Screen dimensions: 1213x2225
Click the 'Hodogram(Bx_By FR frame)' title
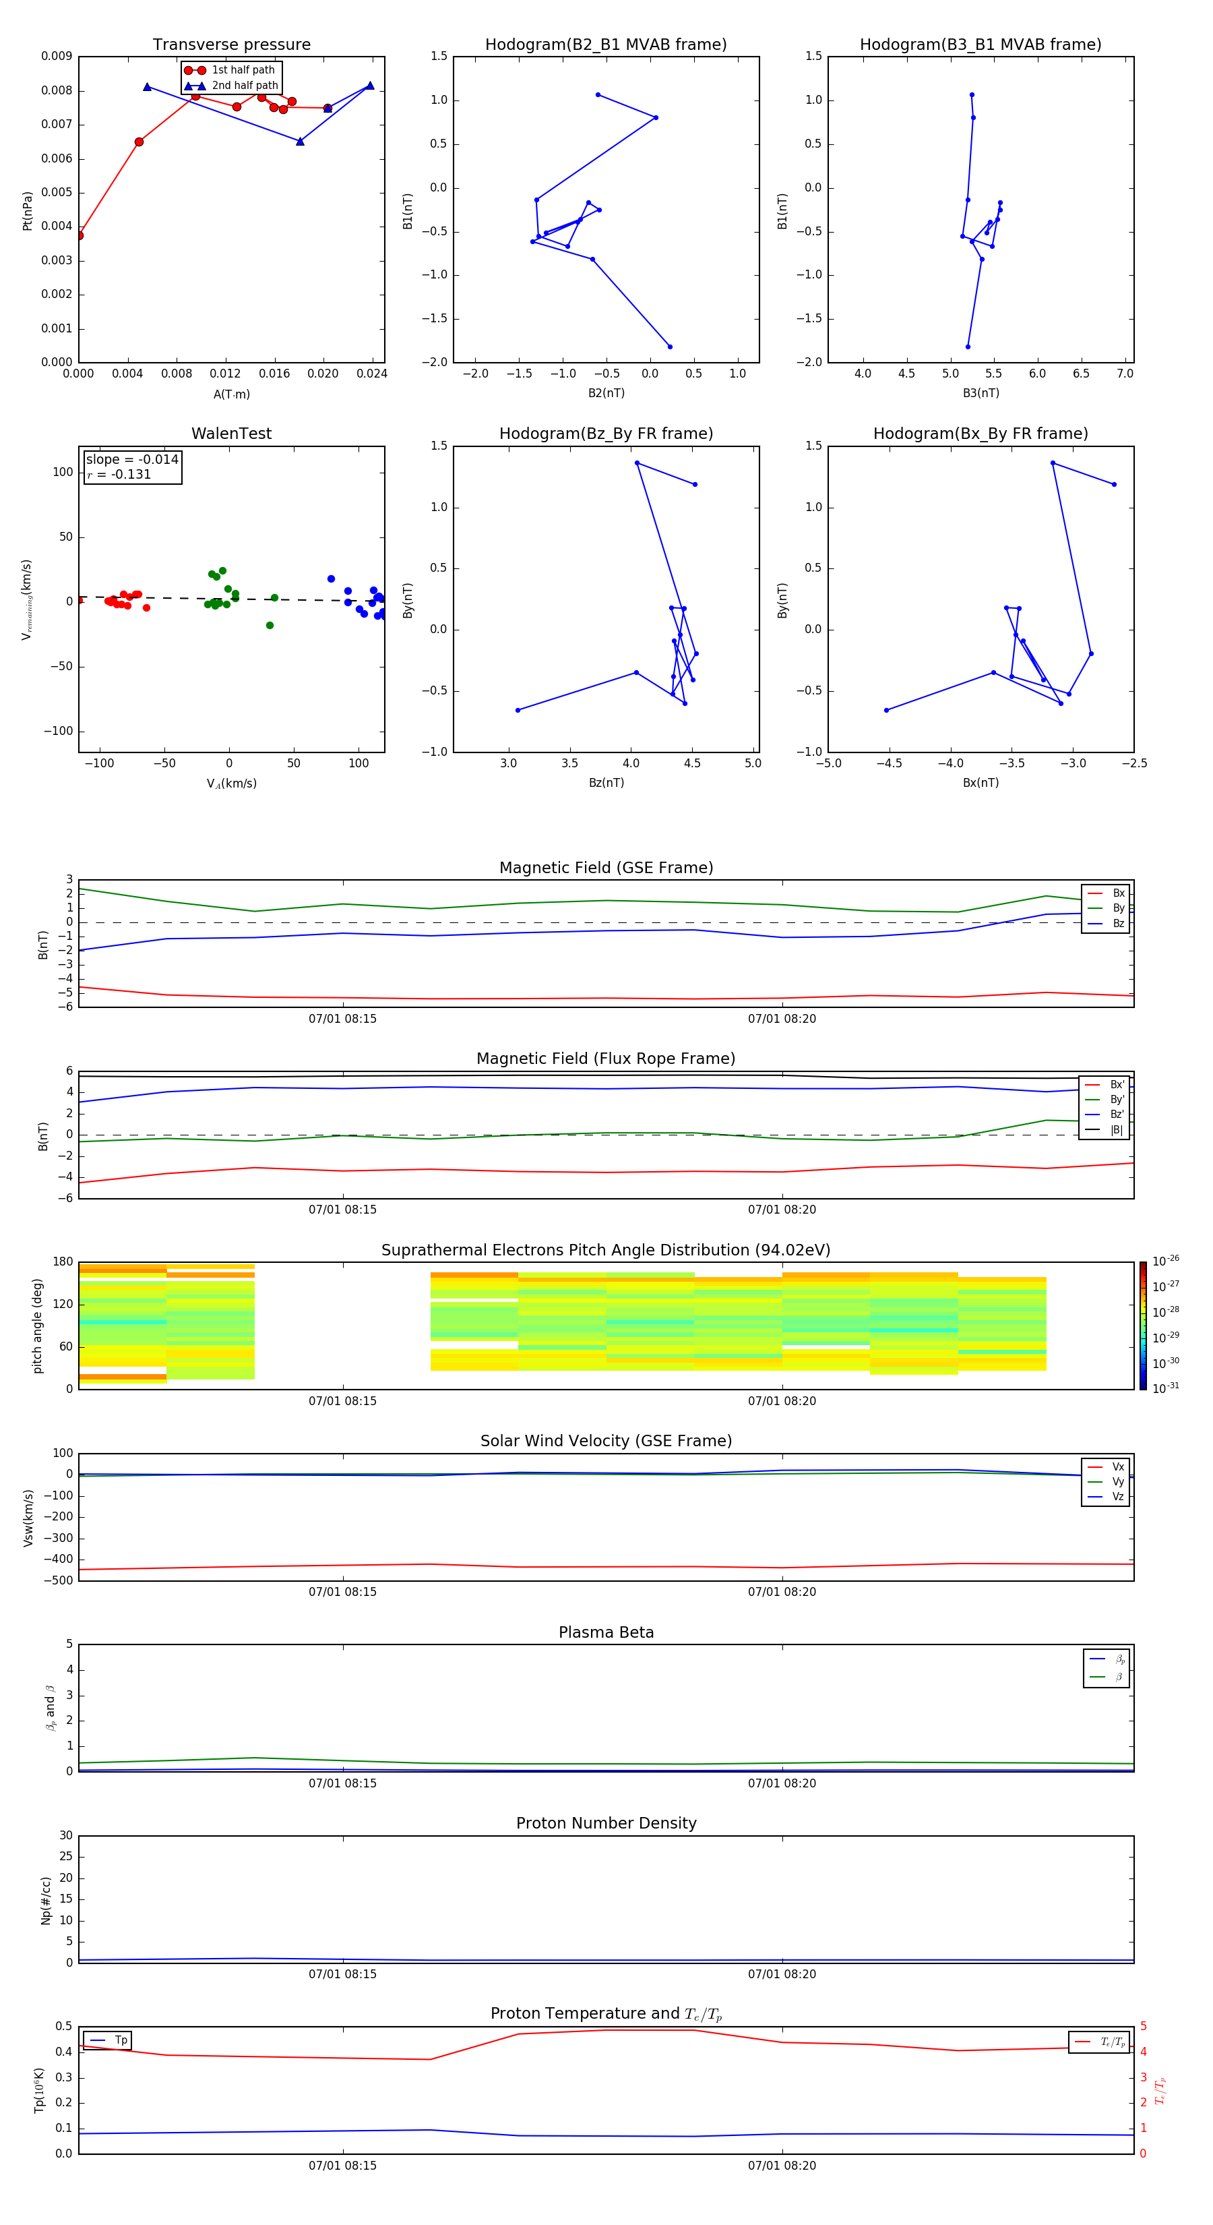click(981, 434)
